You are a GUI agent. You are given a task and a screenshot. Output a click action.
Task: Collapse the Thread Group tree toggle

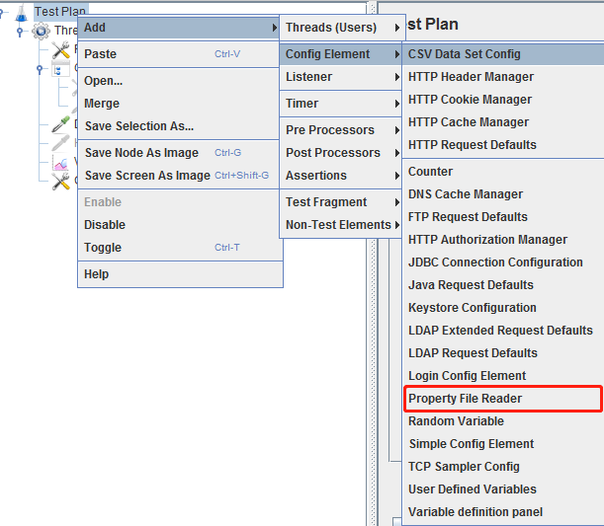(x=20, y=31)
